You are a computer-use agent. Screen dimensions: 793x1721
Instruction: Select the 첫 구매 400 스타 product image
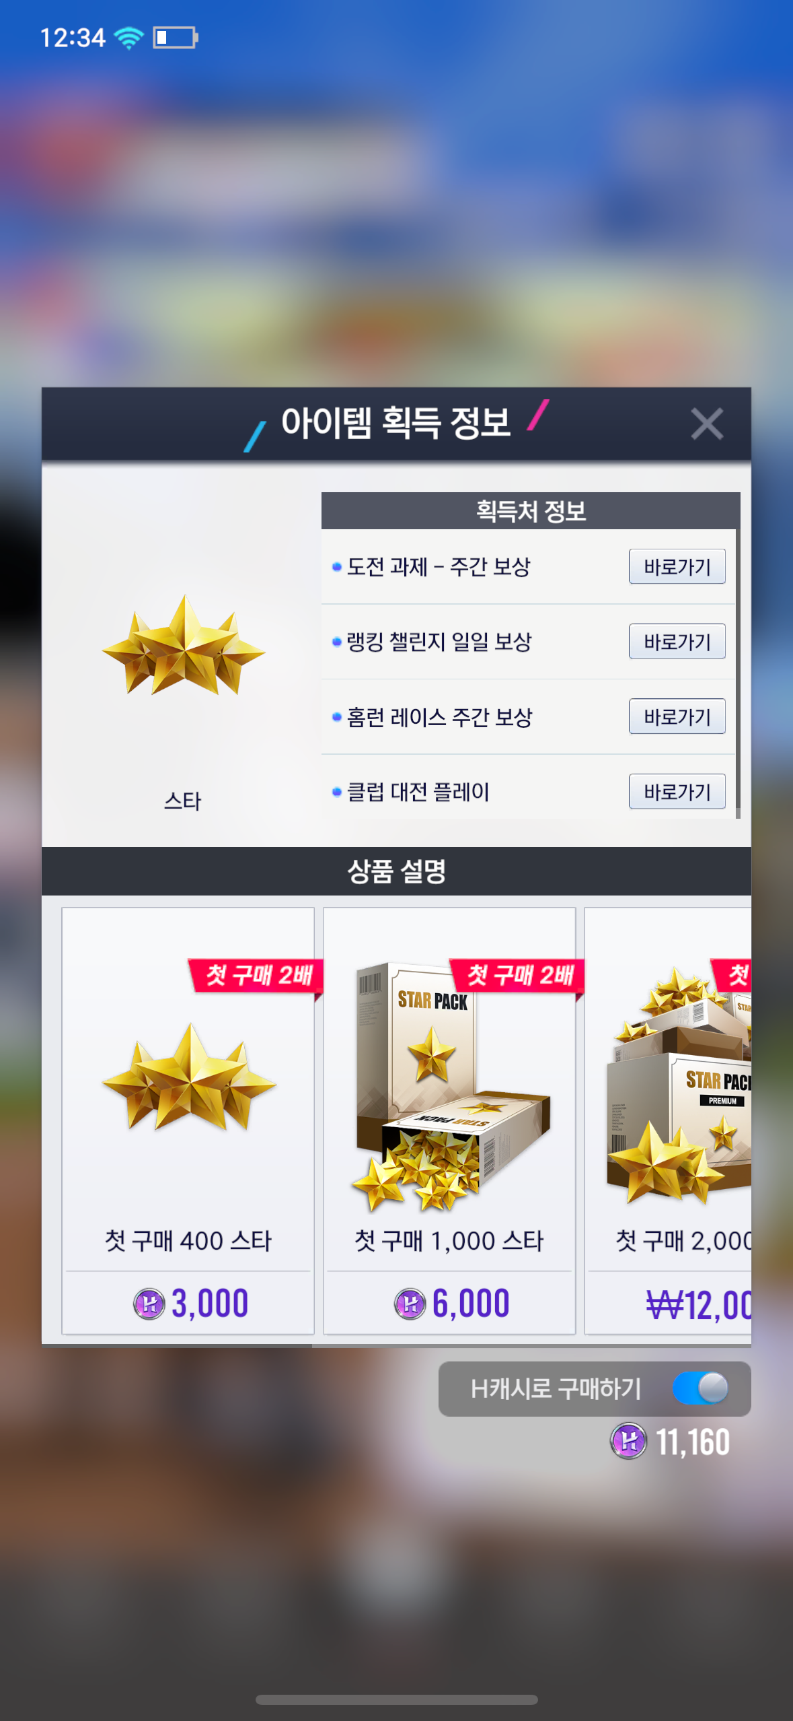coord(189,1076)
